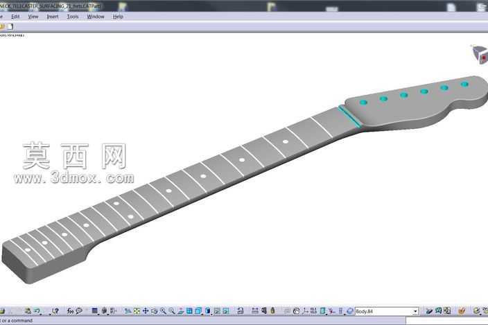Screen dimensions: 488x325
Task: Open the Edit menu
Action: click(15, 17)
